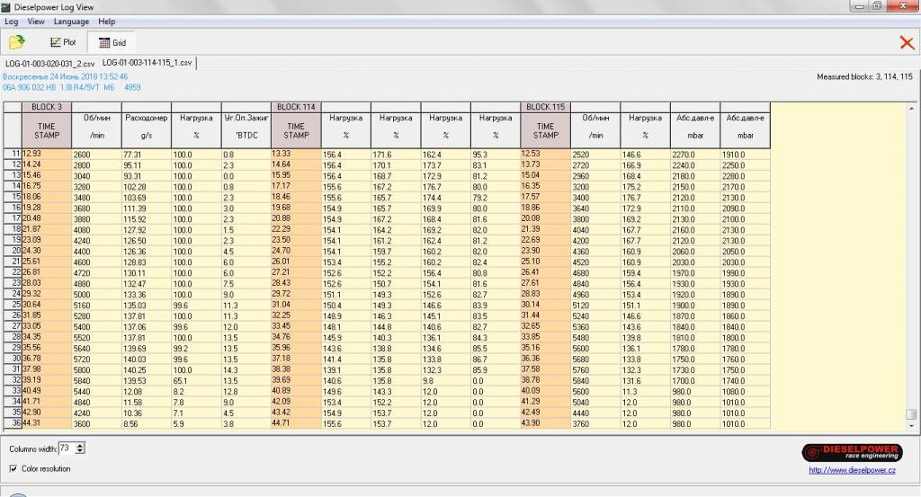Select the LOG-01-003-114-115_1.csv tab
921x497 pixels.
pyautogui.click(x=147, y=63)
